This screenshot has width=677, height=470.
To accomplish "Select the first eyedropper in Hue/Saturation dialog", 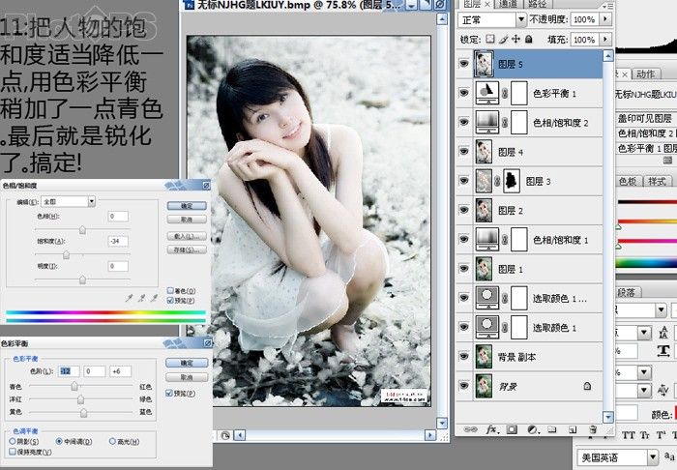I will 129,298.
